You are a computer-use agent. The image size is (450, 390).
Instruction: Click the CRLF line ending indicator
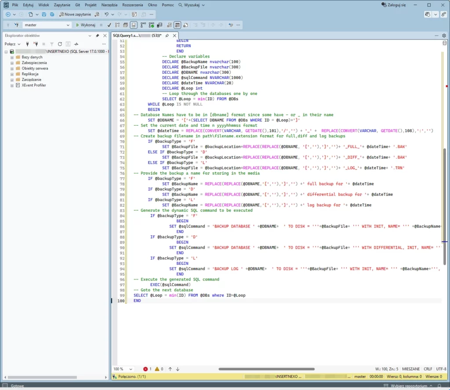coord(428,369)
